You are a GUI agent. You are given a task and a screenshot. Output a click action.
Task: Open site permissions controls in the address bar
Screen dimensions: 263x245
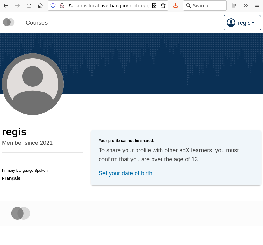[x=71, y=5]
